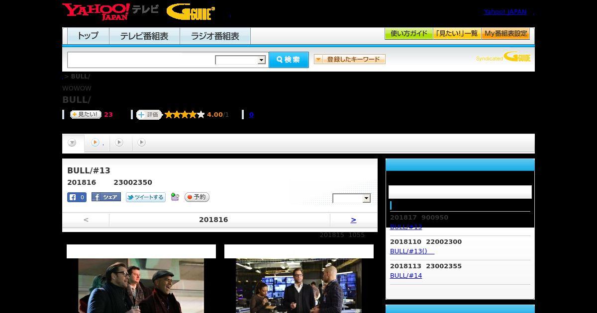Click the blue 検索 search button
Screen dimensions: 597x313
289,60
